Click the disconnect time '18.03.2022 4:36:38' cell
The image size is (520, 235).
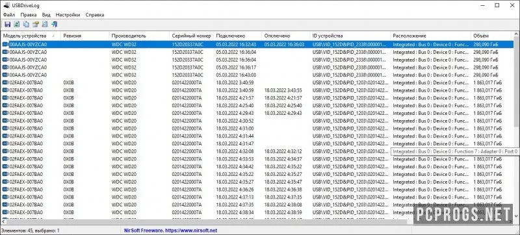(283, 190)
